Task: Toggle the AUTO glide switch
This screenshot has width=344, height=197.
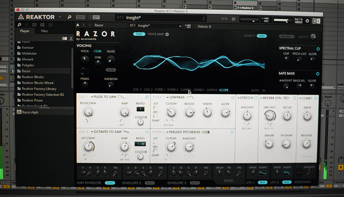Action: pyautogui.click(x=111, y=70)
